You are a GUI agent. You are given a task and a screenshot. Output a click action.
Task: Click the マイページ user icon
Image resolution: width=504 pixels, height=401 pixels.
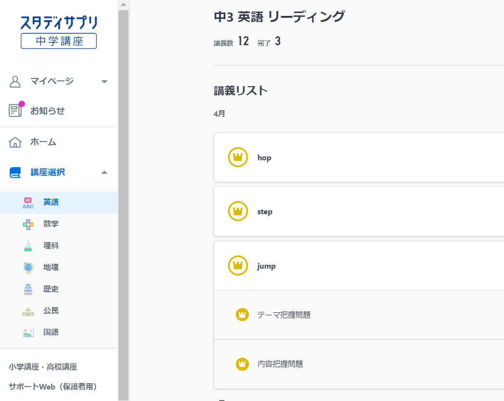coord(15,81)
